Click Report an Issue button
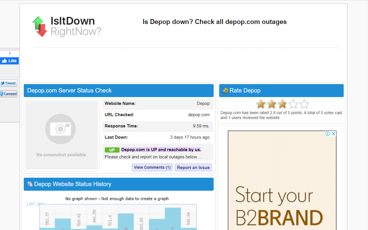 point(193,168)
